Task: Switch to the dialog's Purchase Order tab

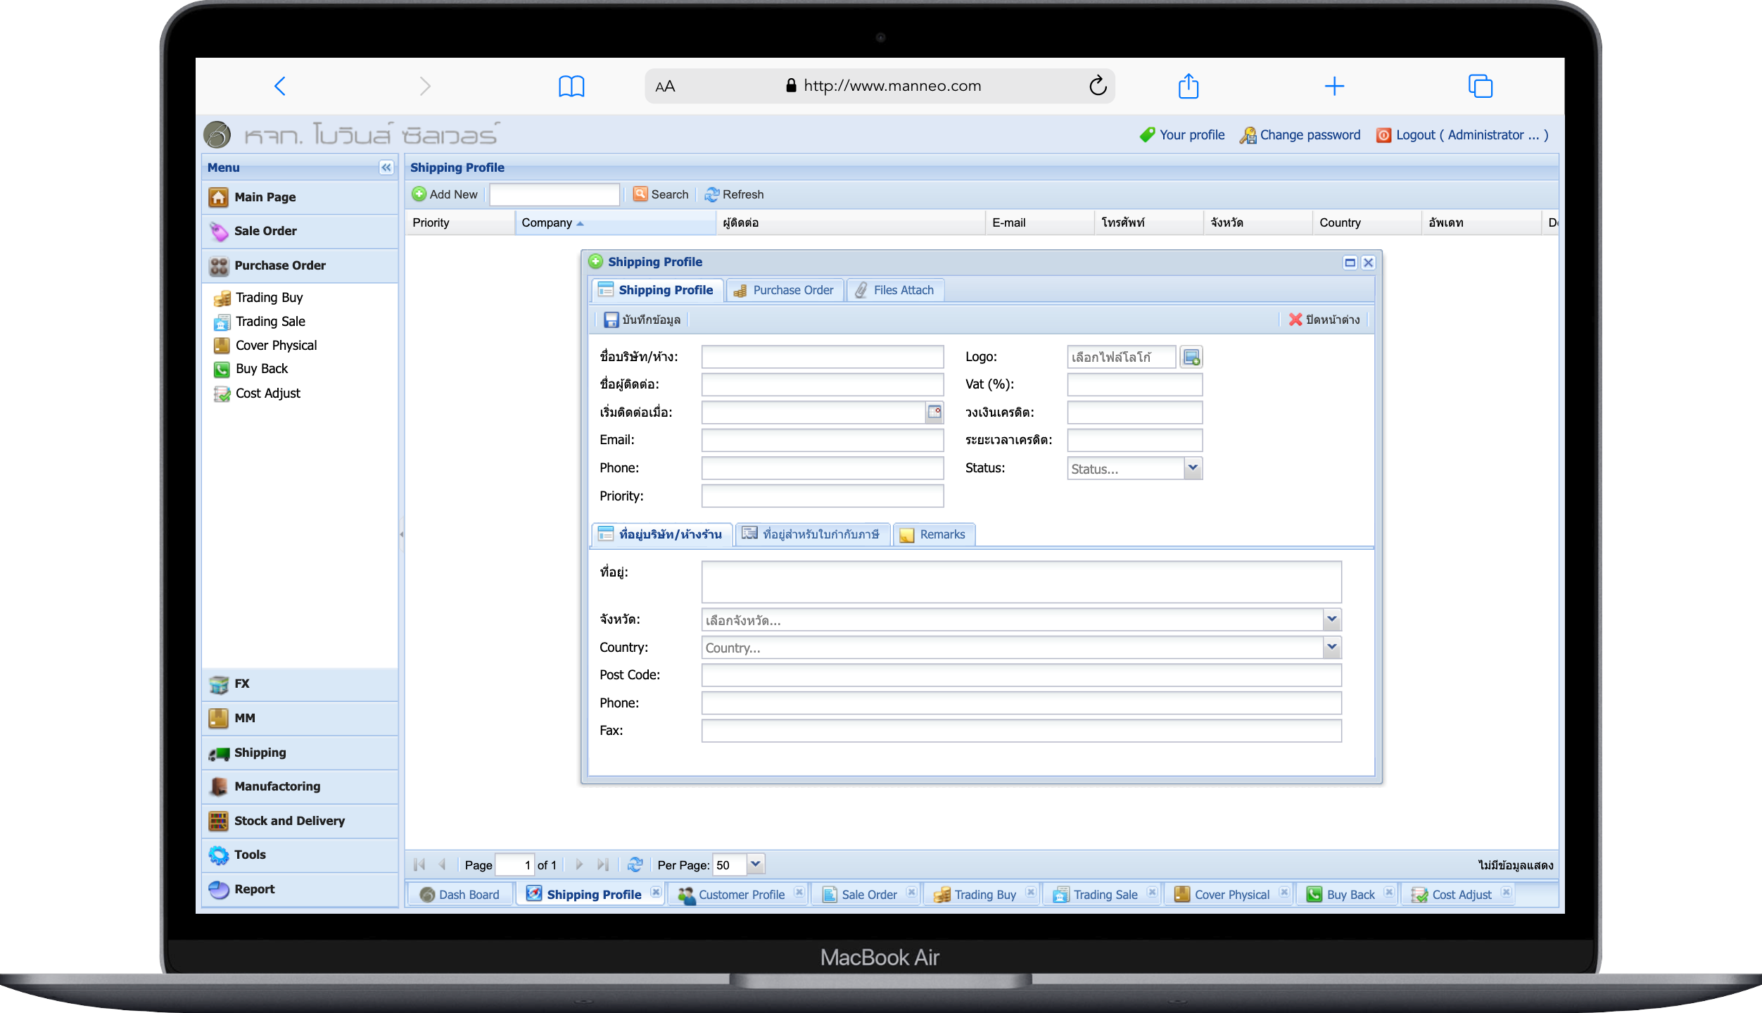Action: coord(785,290)
